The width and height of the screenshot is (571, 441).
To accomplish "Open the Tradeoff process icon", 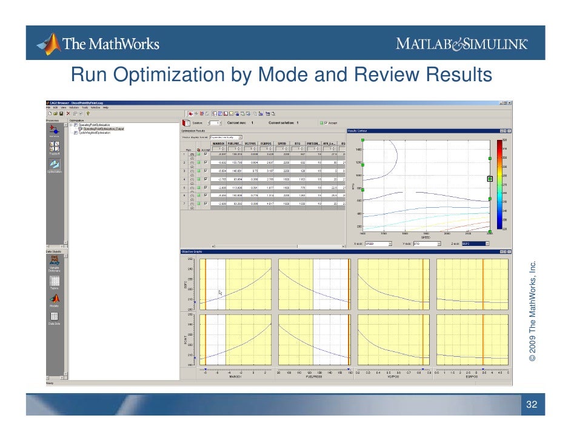I will [55, 146].
